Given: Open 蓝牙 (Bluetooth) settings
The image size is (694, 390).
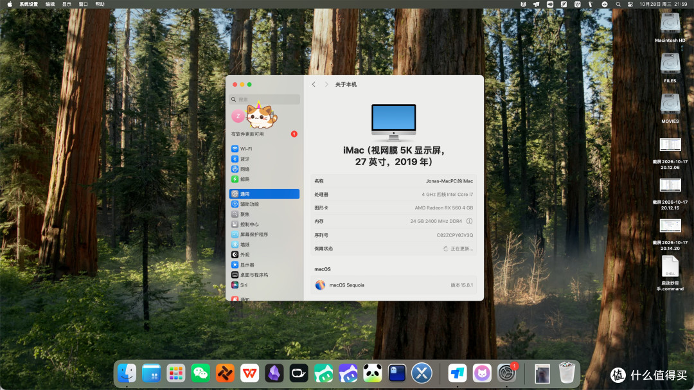Looking at the screenshot, I should (264, 159).
